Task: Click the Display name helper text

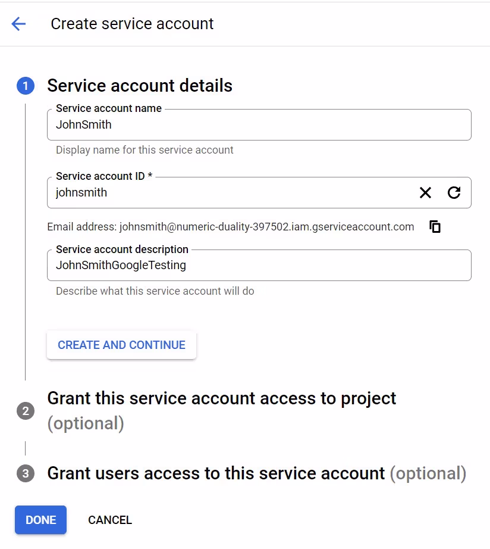Action: point(145,150)
